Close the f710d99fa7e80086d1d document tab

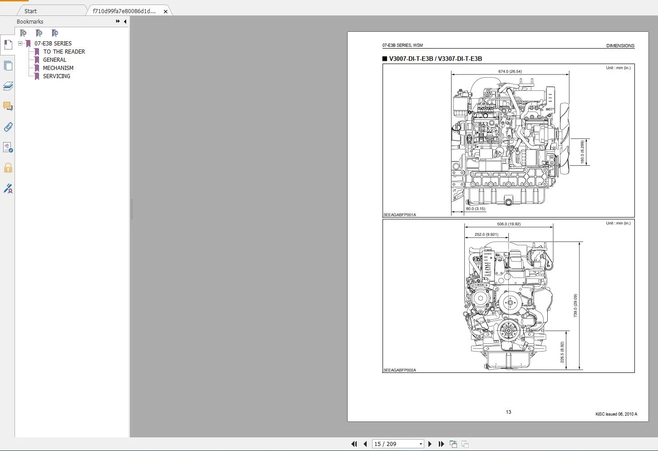[166, 11]
